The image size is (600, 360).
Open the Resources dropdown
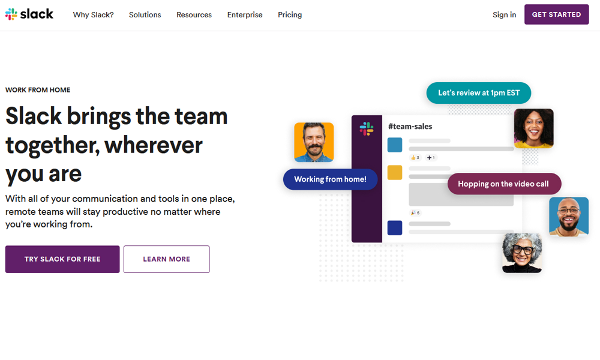pos(194,14)
